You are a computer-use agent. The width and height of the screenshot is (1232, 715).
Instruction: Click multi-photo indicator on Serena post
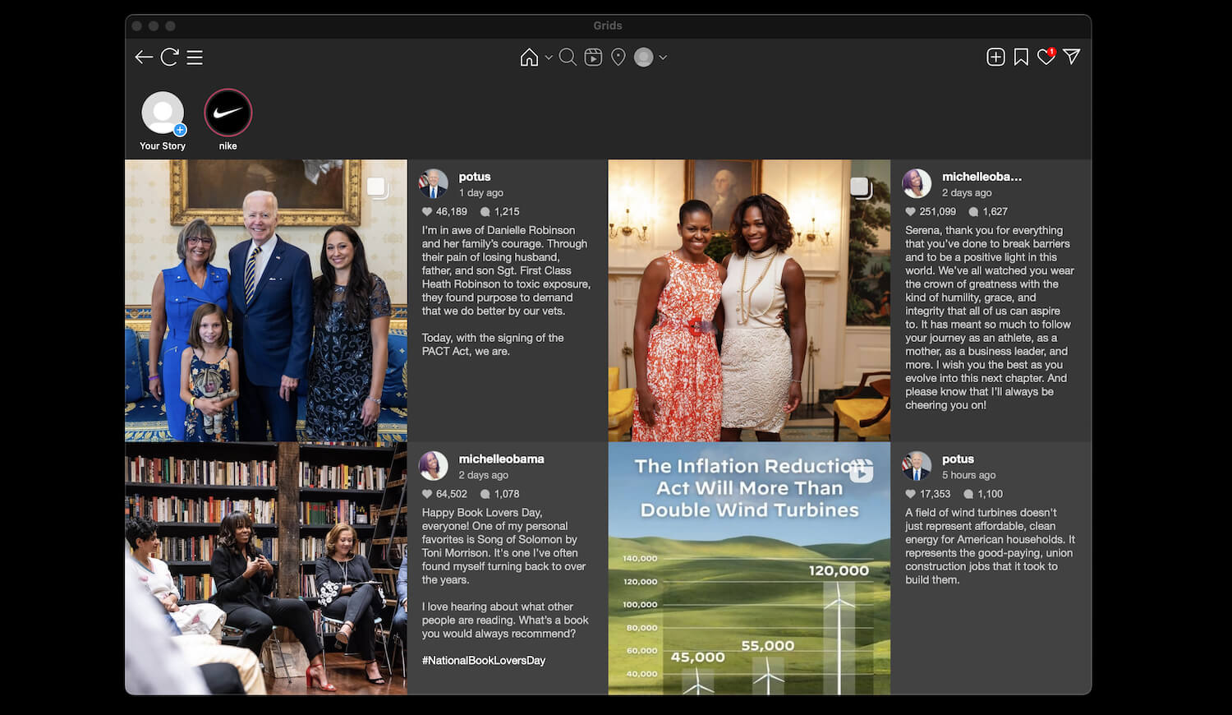[860, 187]
